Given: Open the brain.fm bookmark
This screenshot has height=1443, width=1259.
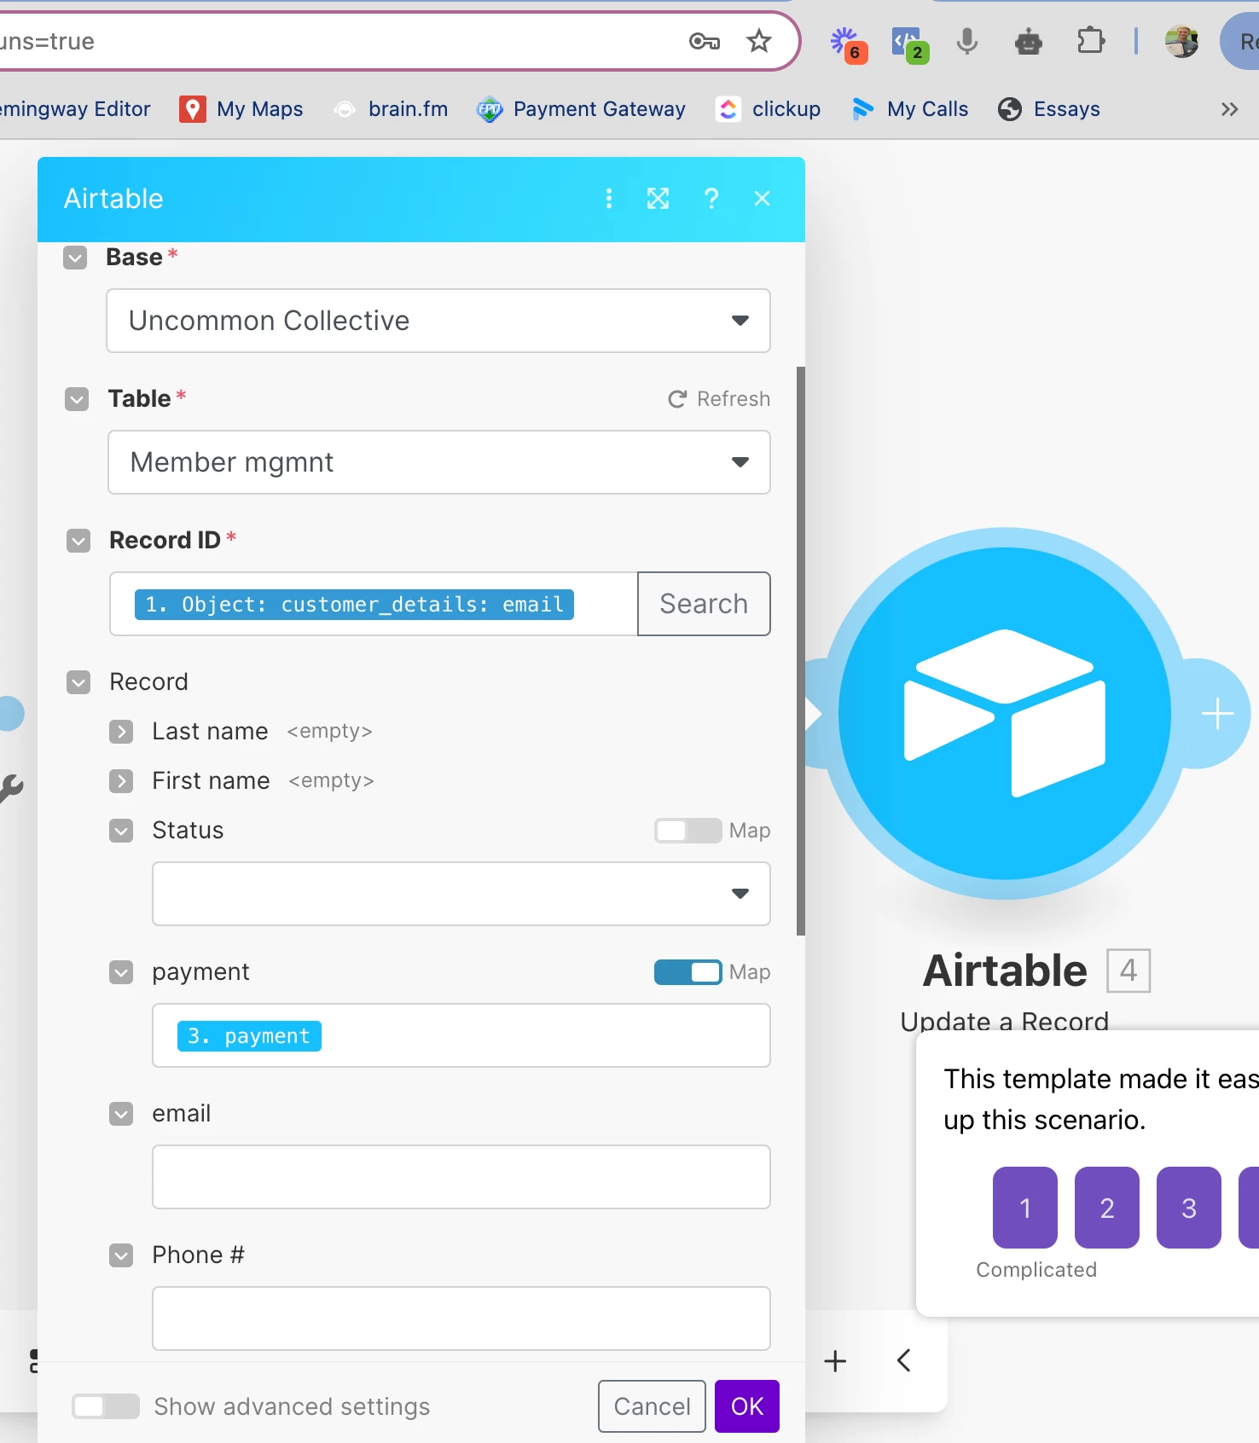Looking at the screenshot, I should (x=391, y=109).
